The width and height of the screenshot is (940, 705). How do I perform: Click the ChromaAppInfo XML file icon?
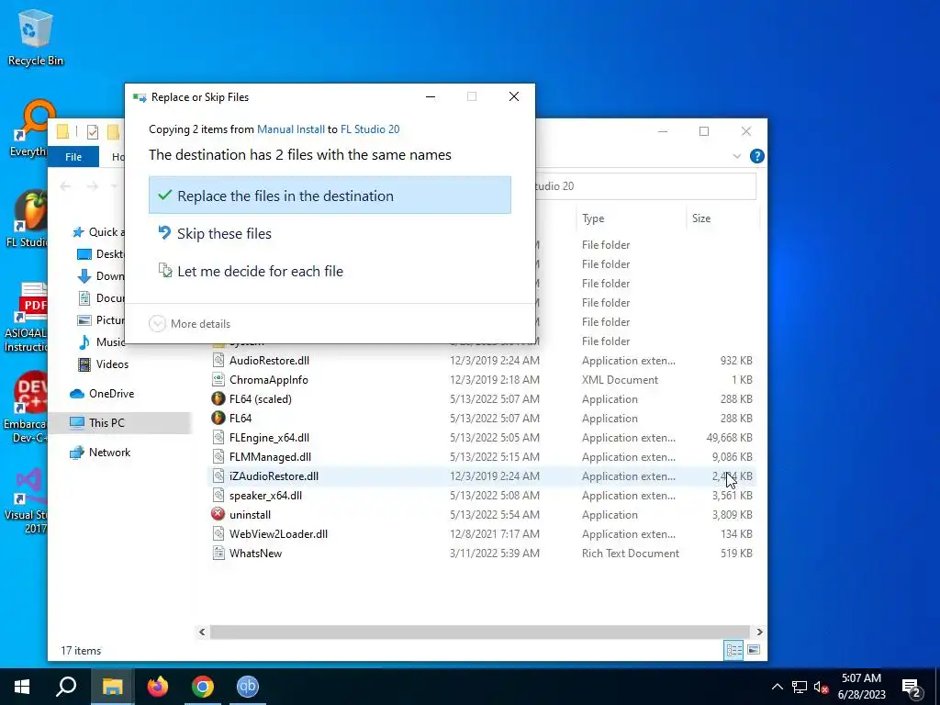point(218,379)
